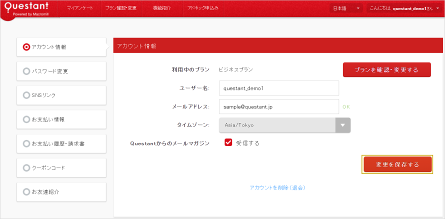Open the SNSリンク sidebar section
This screenshot has width=445, height=219.
click(x=61, y=95)
